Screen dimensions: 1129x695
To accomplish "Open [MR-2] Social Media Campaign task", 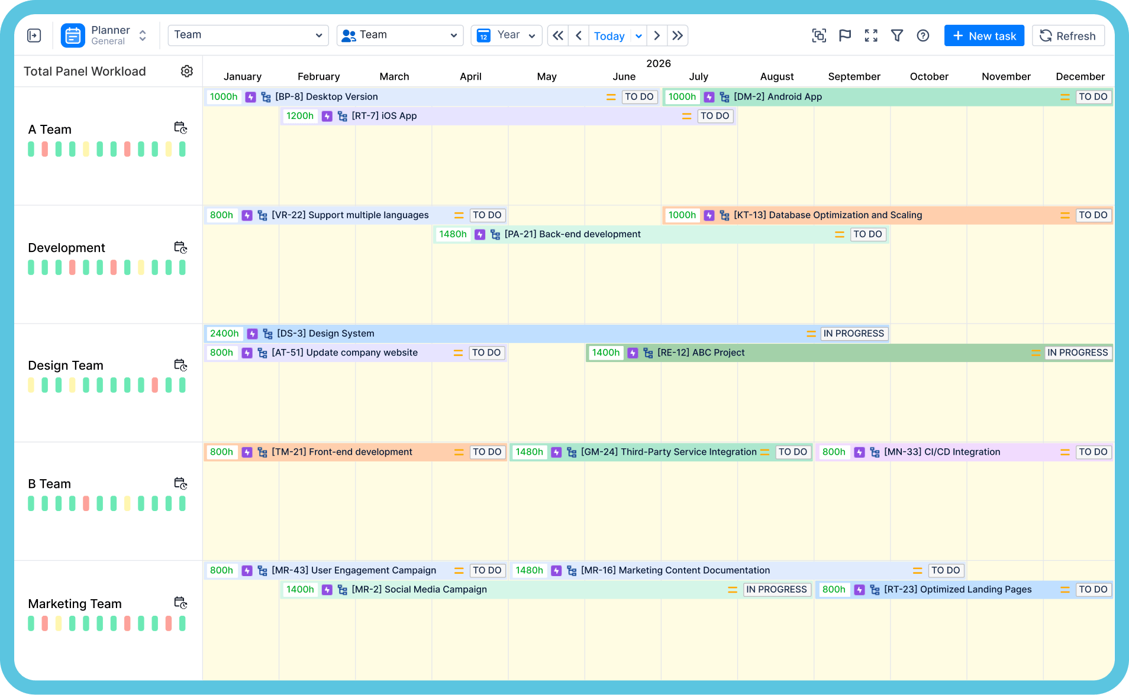I will 547,590.
